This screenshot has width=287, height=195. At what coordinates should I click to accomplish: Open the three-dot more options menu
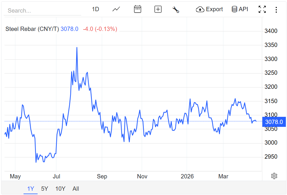(x=276, y=10)
